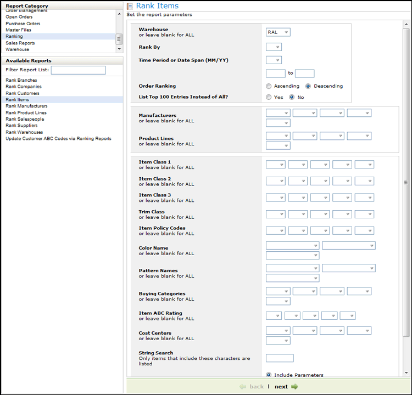Viewport: 412px width, 395px height.
Task: Open the Rank By dropdown
Action: click(x=274, y=47)
